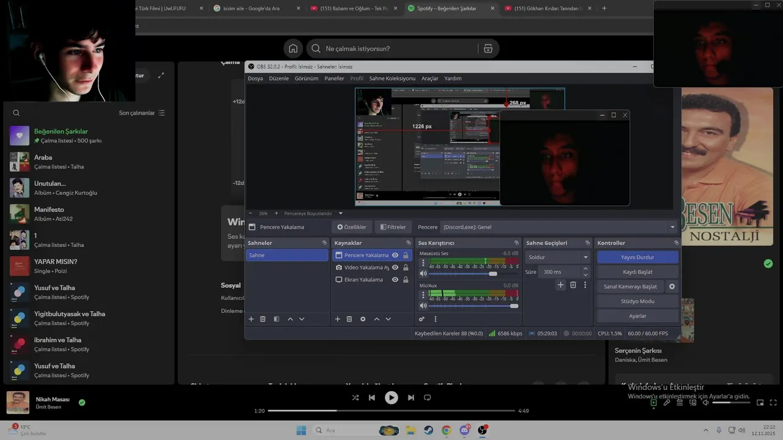This screenshot has width=783, height=440.
Task: Toggle visibility of Ekran Yakalama source
Action: point(395,279)
